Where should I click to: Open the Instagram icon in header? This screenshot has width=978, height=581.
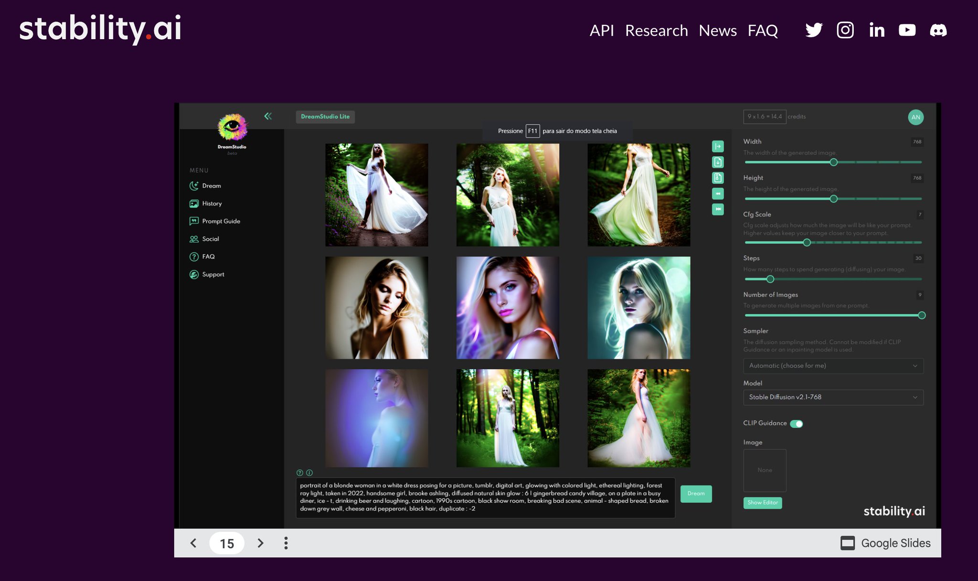tap(845, 30)
